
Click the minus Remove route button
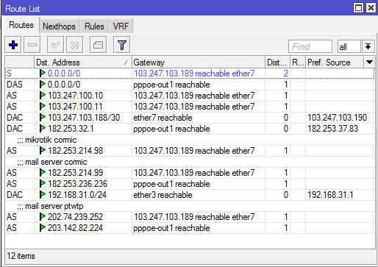click(32, 45)
